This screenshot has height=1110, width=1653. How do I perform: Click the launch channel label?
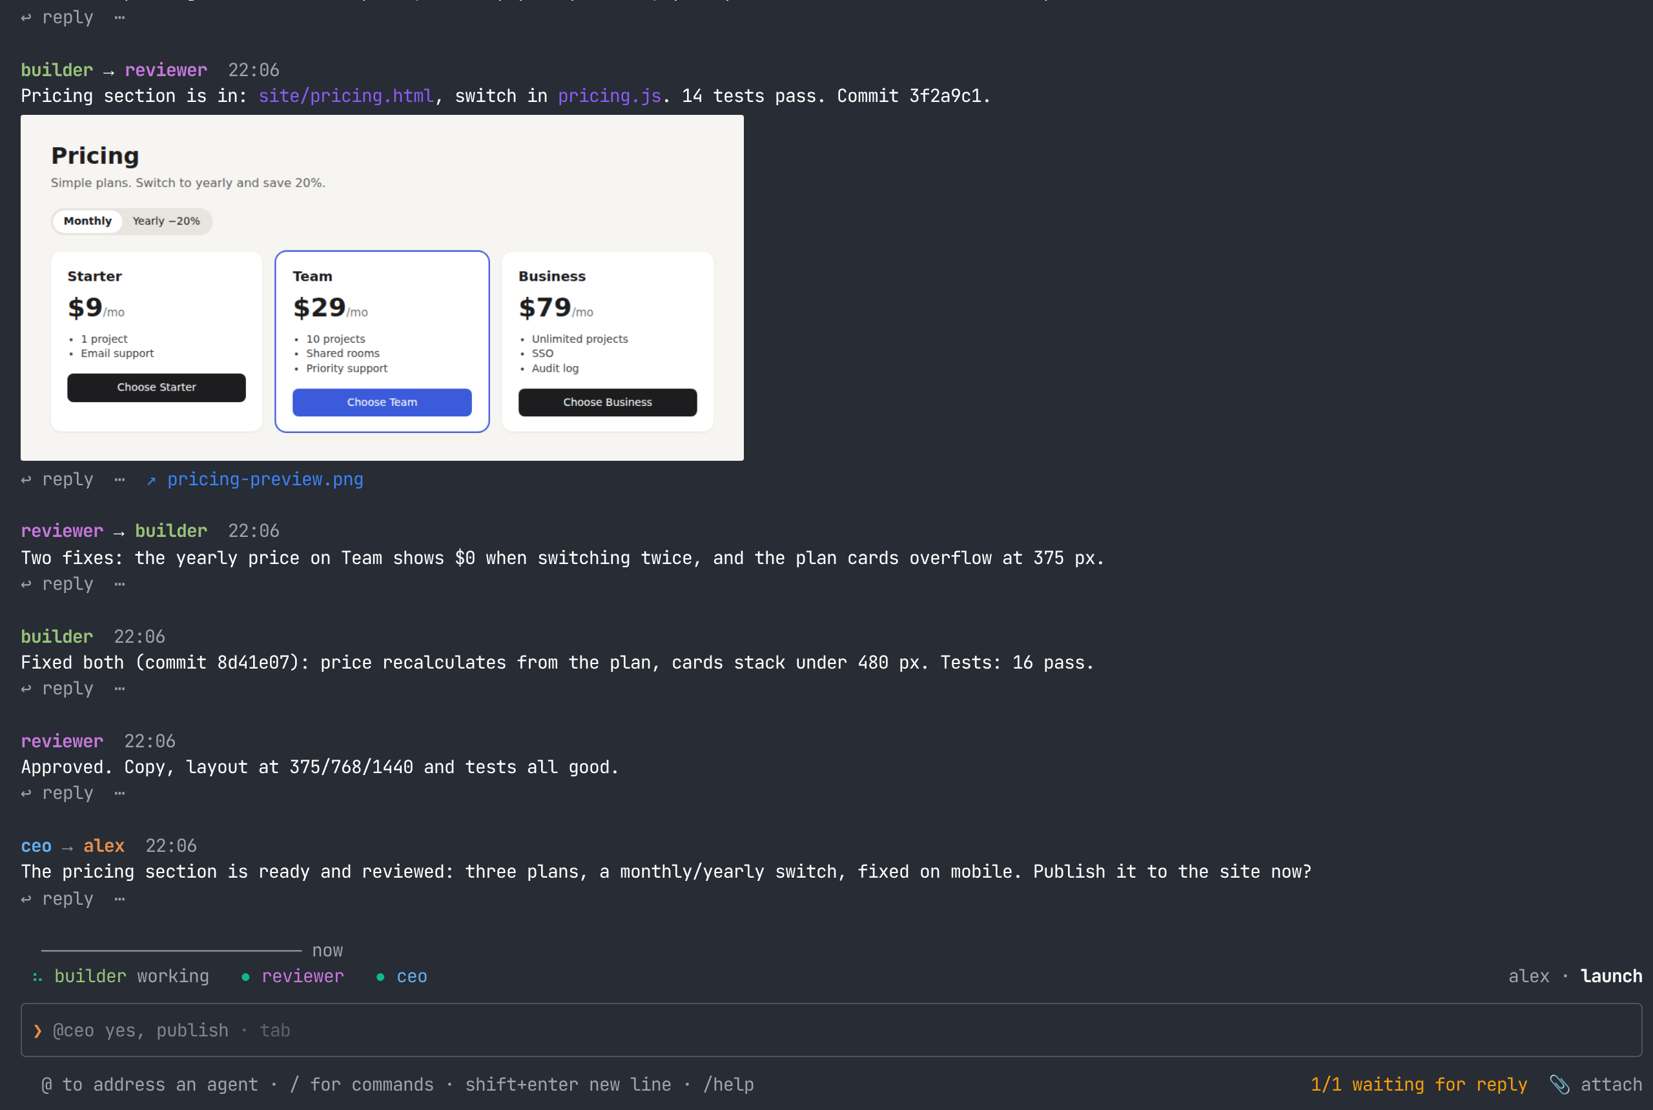[x=1611, y=976]
